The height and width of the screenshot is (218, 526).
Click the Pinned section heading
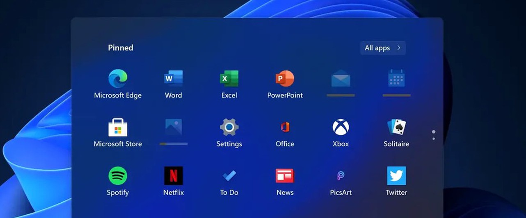pyautogui.click(x=121, y=48)
